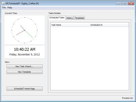Maximize the ScheduleIT window
This screenshot has width=136, height=102.
pyautogui.click(x=125, y=4)
